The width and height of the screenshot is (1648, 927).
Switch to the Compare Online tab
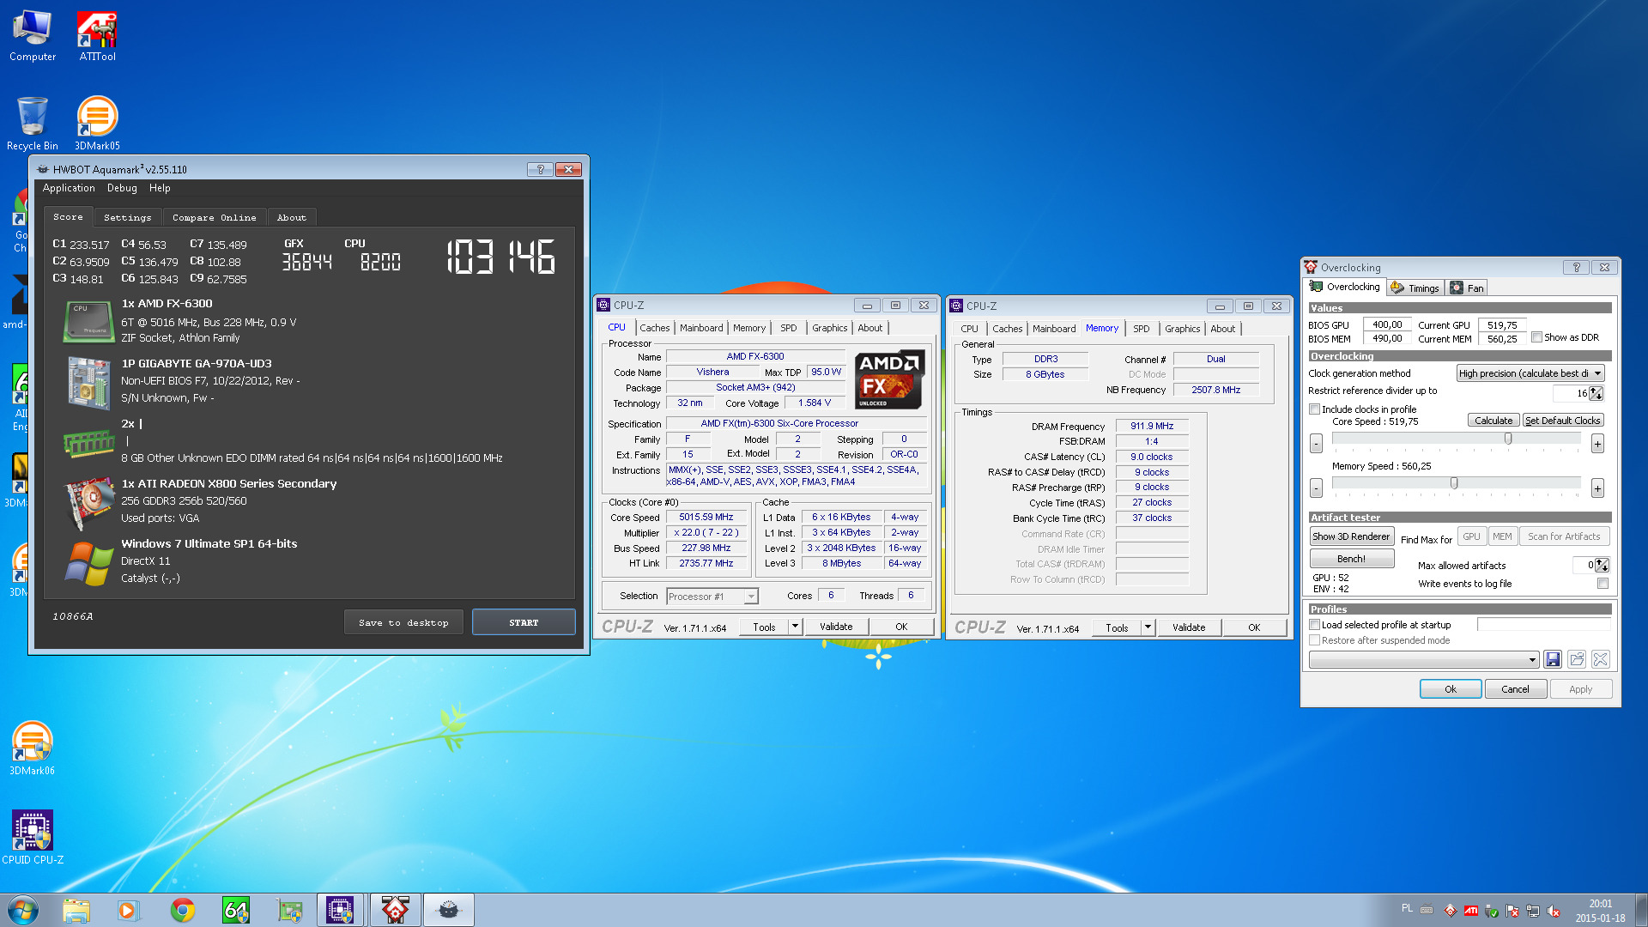214,218
